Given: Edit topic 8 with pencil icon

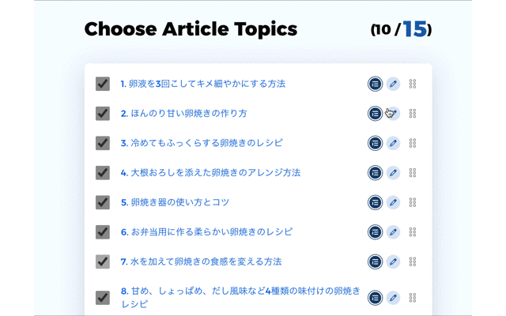Looking at the screenshot, I should tap(393, 298).
